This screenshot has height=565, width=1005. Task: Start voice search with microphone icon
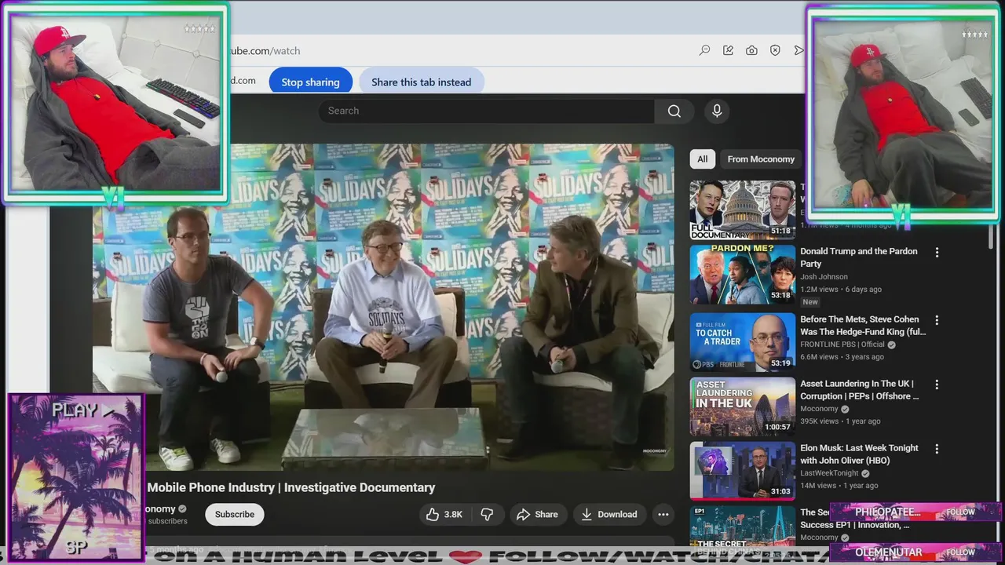tap(717, 111)
